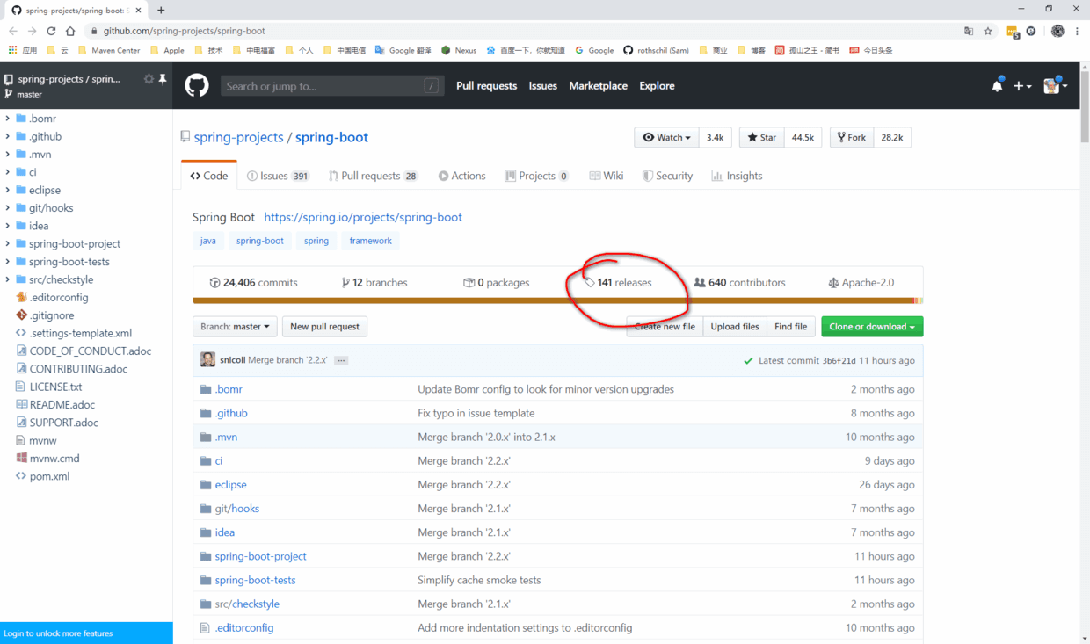1090x644 pixels.
Task: Expand the .mvn sidebar folder
Action: [8, 154]
